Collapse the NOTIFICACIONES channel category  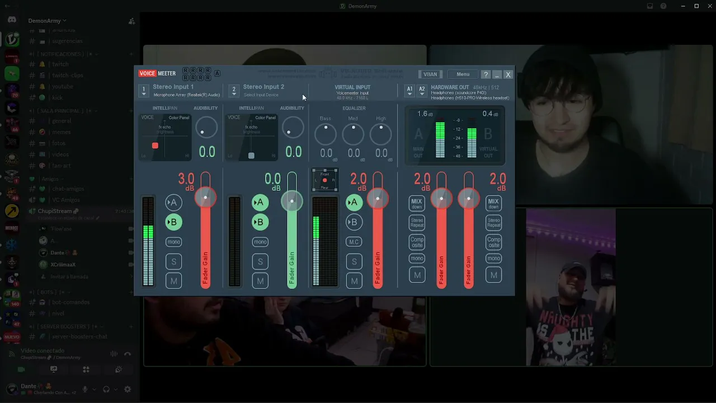pyautogui.click(x=63, y=54)
